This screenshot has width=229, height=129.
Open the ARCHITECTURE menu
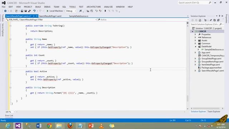pyautogui.click(x=94, y=7)
